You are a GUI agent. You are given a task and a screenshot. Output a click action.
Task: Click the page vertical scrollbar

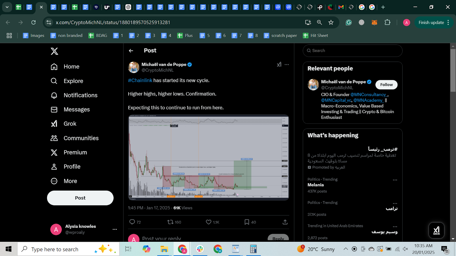(453, 70)
